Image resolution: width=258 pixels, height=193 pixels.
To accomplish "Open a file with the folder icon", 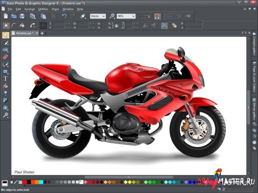I will click(14, 16).
